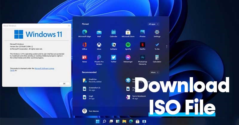Open Microsoft Store in pinned apps
Viewport: 239px width, 125px height.
pos(128,33)
